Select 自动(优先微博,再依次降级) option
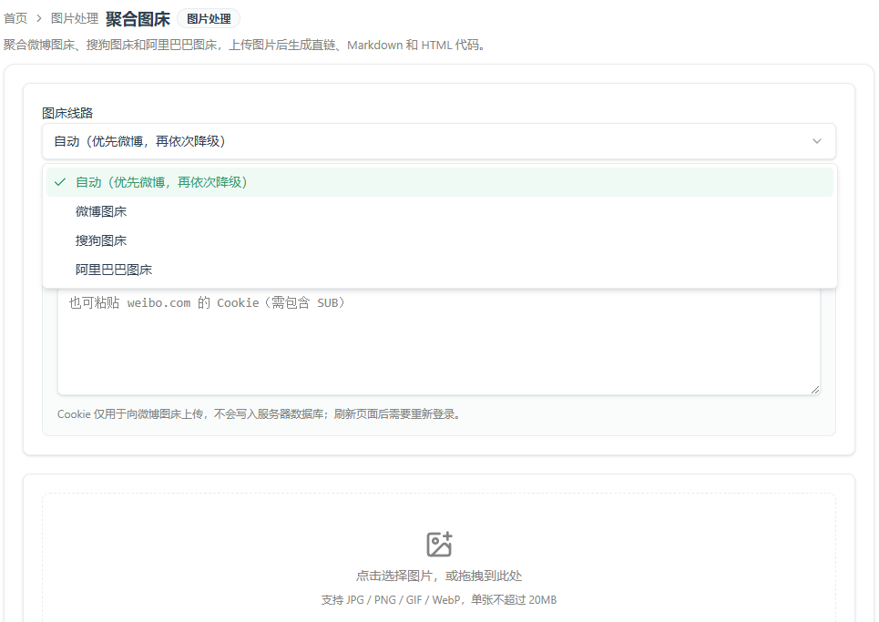The width and height of the screenshot is (879, 622). (x=440, y=182)
